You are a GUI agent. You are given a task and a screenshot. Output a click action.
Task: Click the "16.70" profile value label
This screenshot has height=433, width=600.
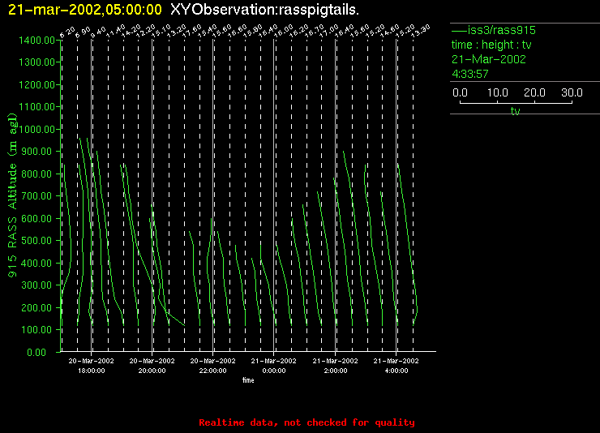314,31
